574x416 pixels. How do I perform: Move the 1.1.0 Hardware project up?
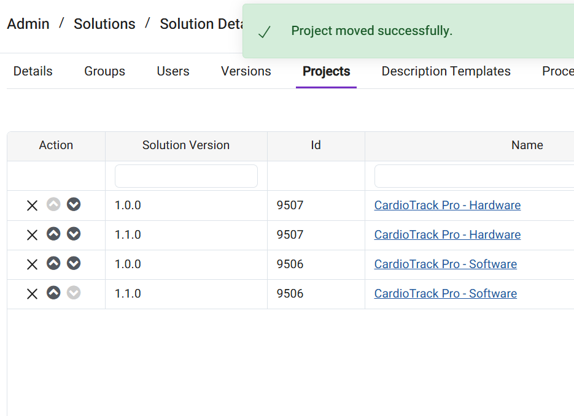point(53,234)
